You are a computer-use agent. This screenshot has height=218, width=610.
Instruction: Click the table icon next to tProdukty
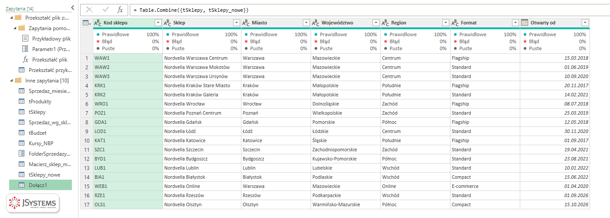click(21, 102)
